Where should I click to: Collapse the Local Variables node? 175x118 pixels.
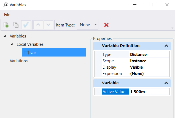click(12, 44)
